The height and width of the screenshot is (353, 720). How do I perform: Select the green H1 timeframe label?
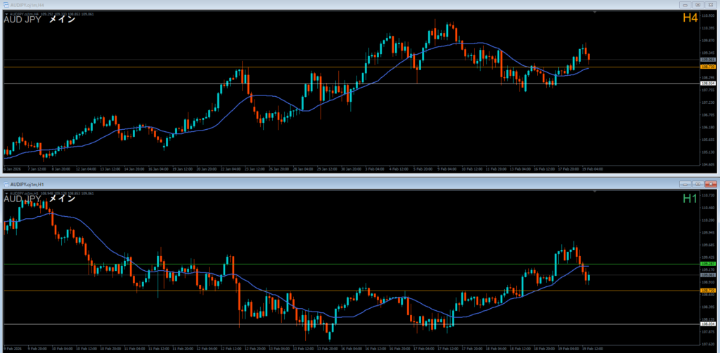tap(689, 199)
